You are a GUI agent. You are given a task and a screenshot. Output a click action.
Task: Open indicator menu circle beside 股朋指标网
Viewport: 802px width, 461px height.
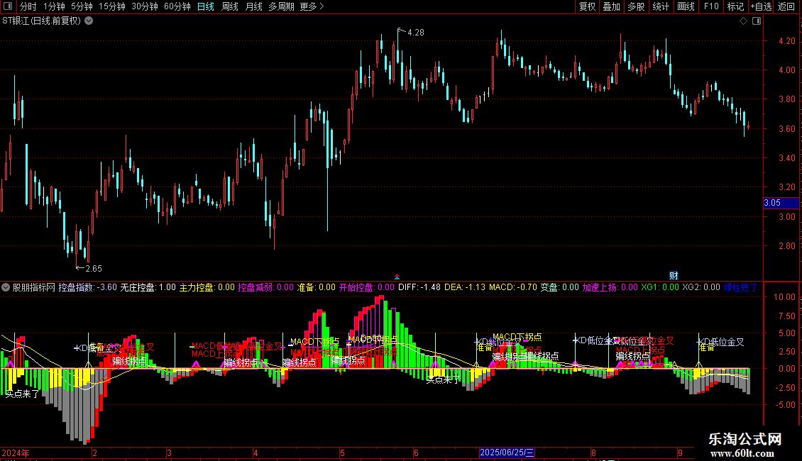click(x=6, y=287)
